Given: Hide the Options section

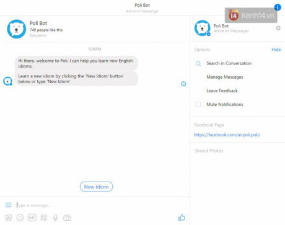Looking at the screenshot, I should pos(276,50).
